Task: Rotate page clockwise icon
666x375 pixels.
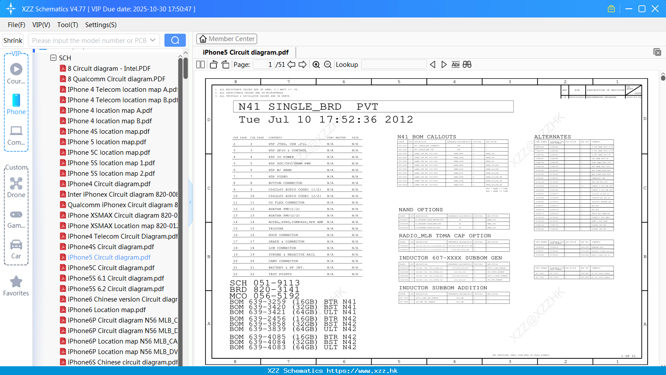Action: [x=225, y=65]
